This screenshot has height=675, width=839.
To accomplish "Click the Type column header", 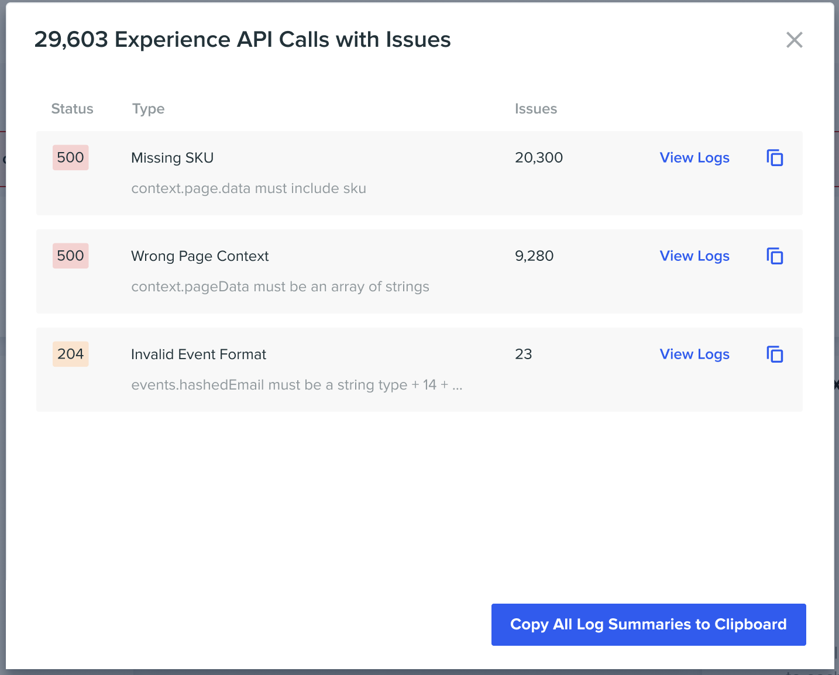I will point(148,109).
